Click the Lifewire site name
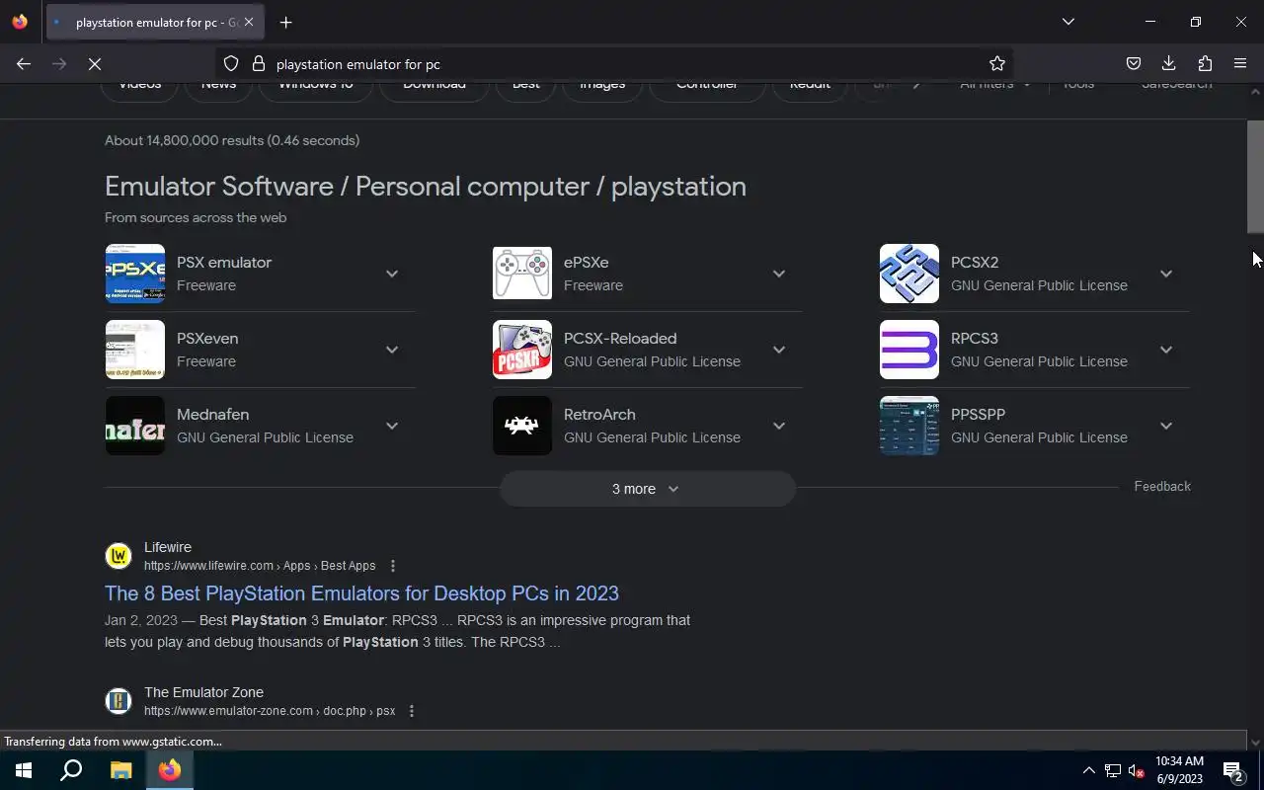Viewport: 1264px width, 790px height. coord(168,547)
